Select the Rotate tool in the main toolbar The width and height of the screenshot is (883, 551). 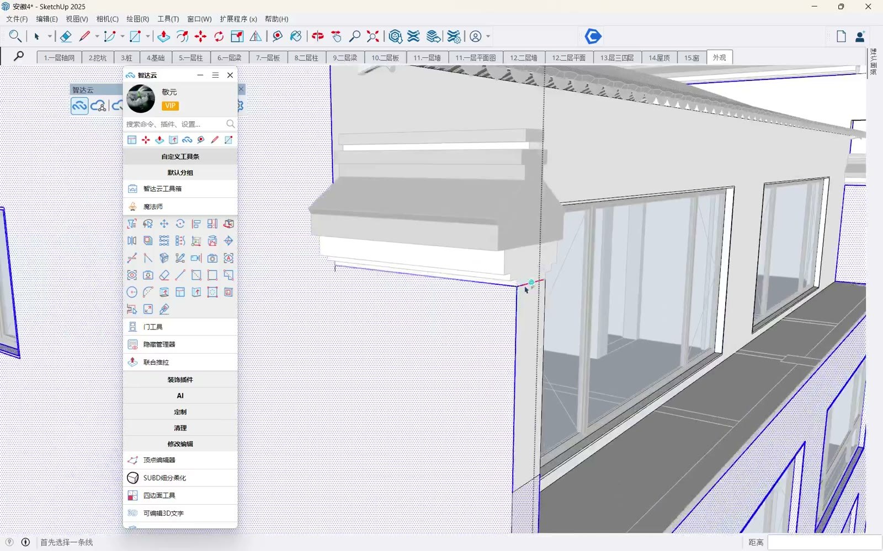[219, 36]
